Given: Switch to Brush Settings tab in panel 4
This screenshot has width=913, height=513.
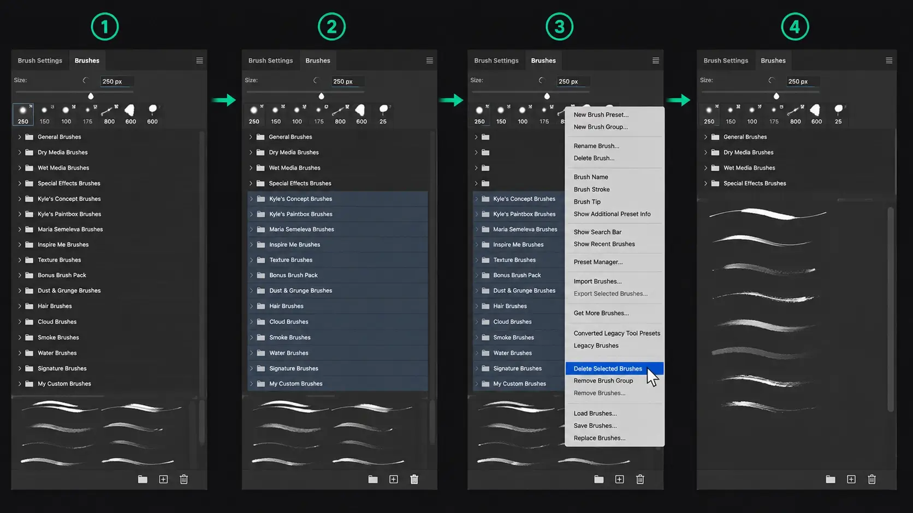Looking at the screenshot, I should tap(726, 61).
